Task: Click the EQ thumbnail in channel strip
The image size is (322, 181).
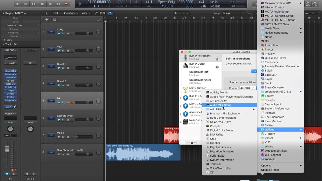Action: pyautogui.click(x=10, y=58)
